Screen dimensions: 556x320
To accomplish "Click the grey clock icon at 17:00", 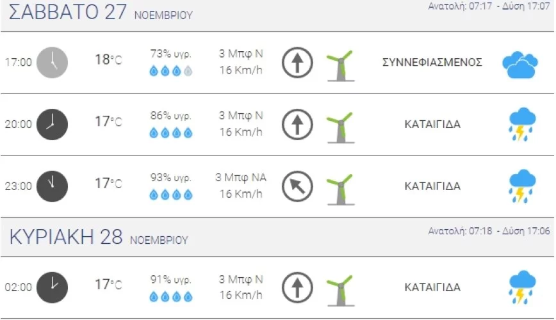I will coord(51,63).
